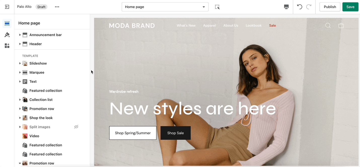Open the shopping bag cart icon

tap(341, 25)
